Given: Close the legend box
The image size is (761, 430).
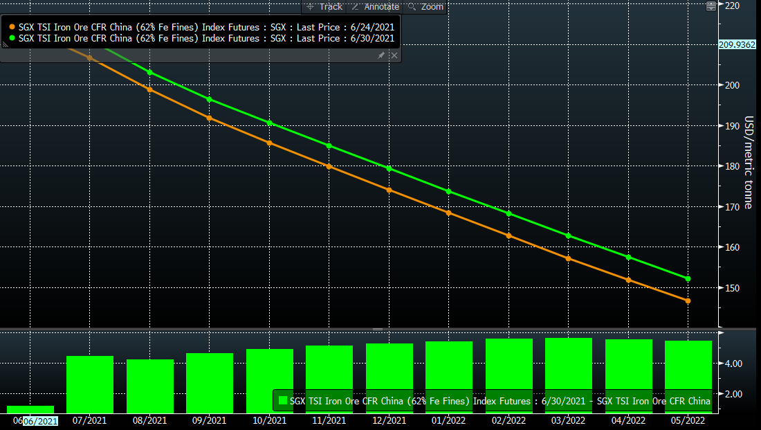Looking at the screenshot, I should click(394, 55).
